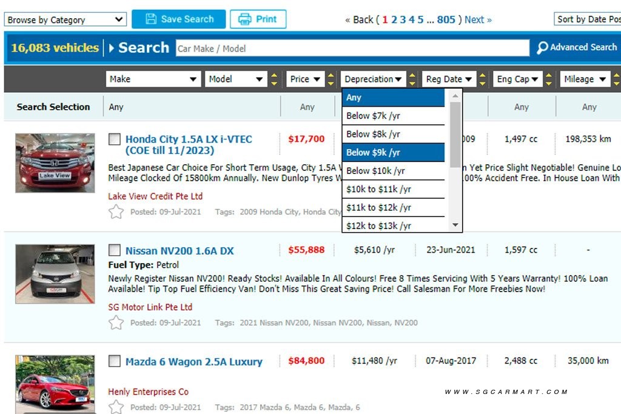Open the Eng Cap filter dropdown
Screen dimensions: 621x414
pyautogui.click(x=518, y=79)
